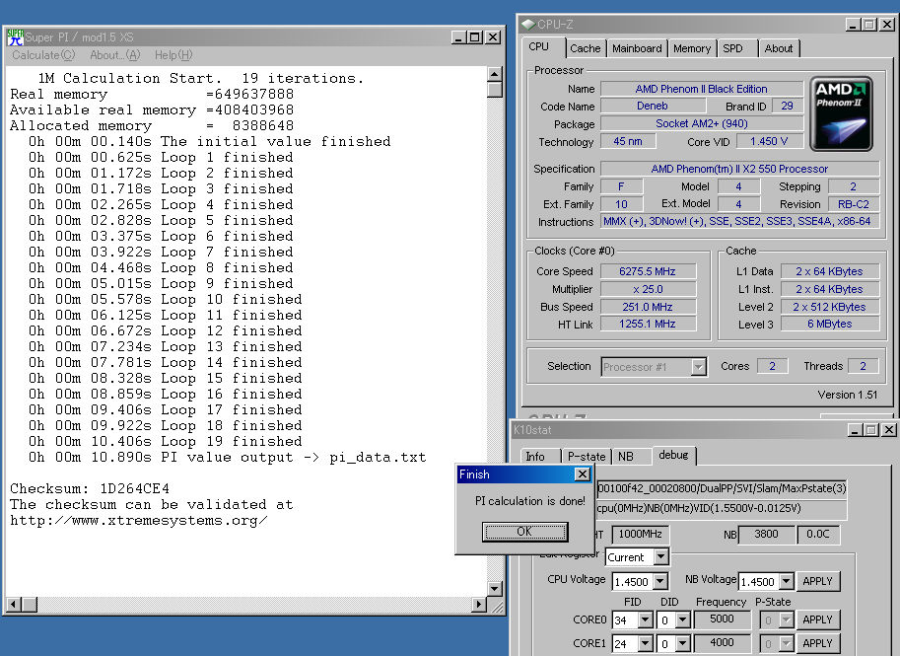Click the CPU-Z title bar icon
Viewport: 900px width, 656px height.
(527, 24)
